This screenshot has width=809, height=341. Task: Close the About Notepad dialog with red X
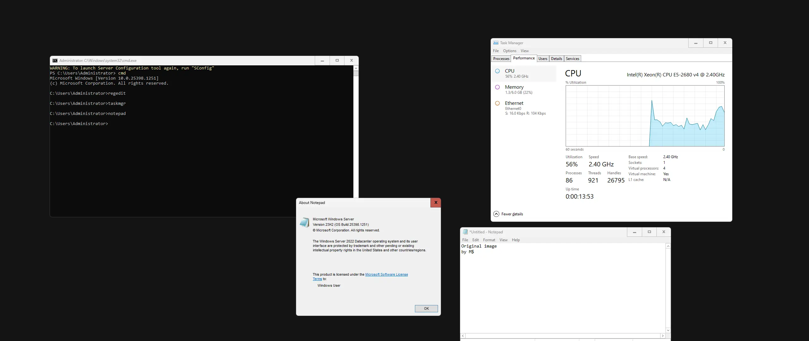pos(435,203)
